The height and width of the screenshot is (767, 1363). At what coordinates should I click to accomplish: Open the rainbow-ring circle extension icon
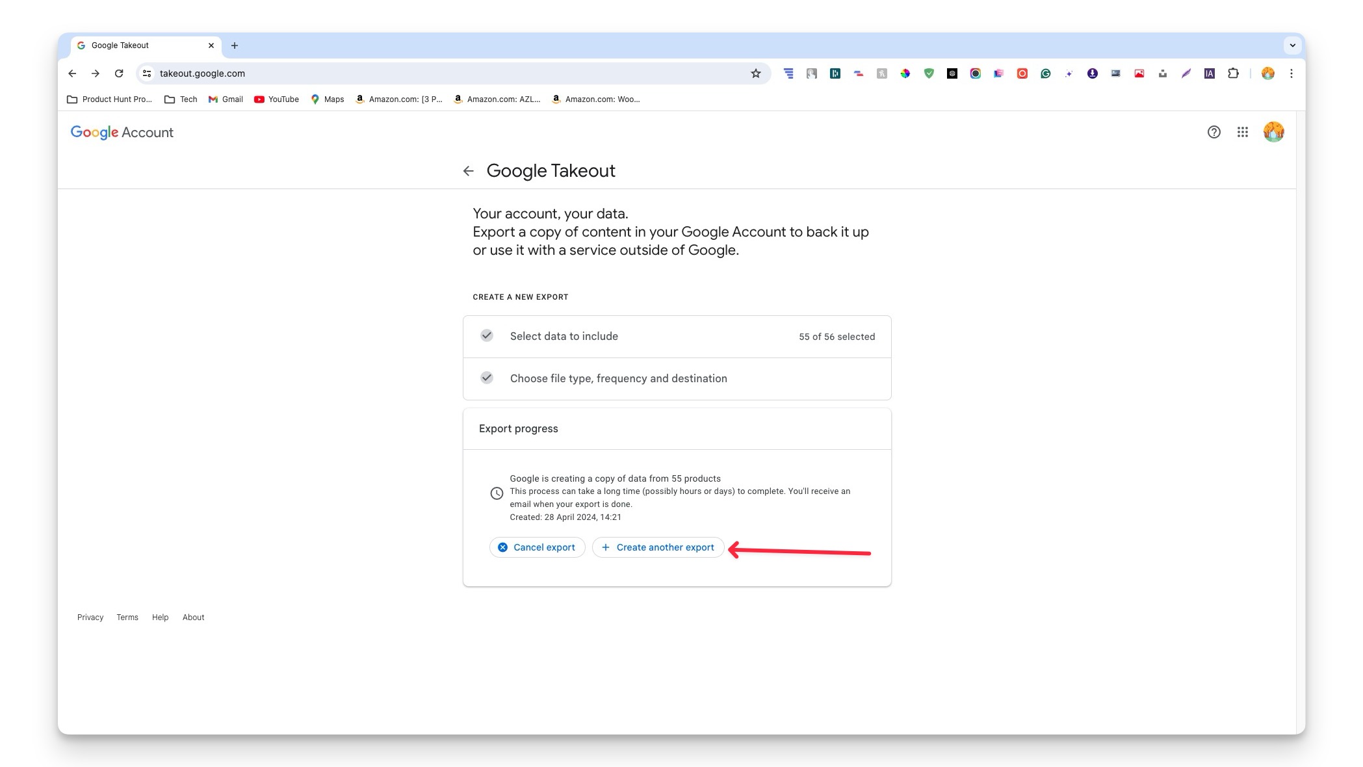(x=976, y=73)
